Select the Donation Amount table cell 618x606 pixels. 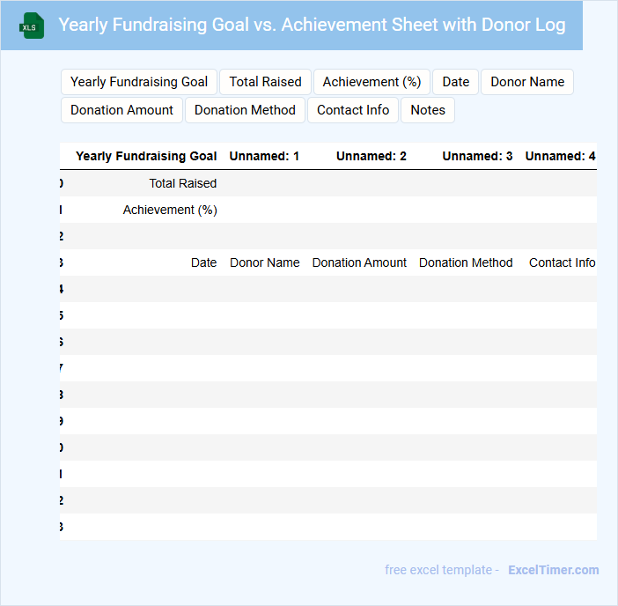click(359, 262)
